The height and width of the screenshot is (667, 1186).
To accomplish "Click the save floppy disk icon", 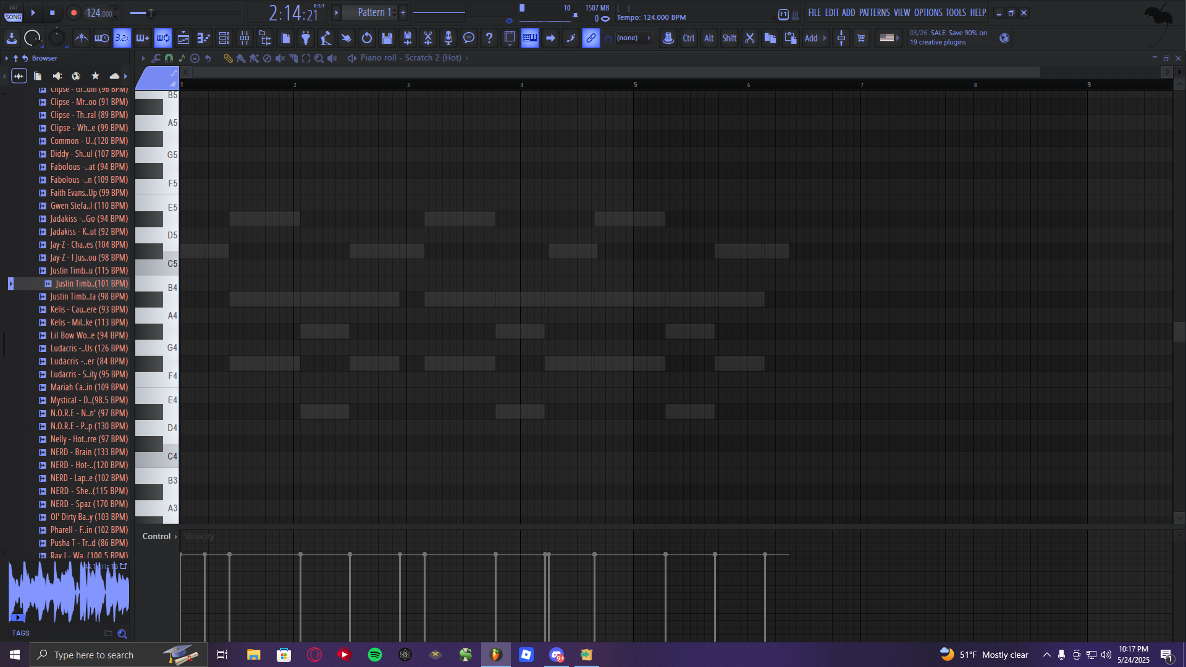I will pos(387,38).
